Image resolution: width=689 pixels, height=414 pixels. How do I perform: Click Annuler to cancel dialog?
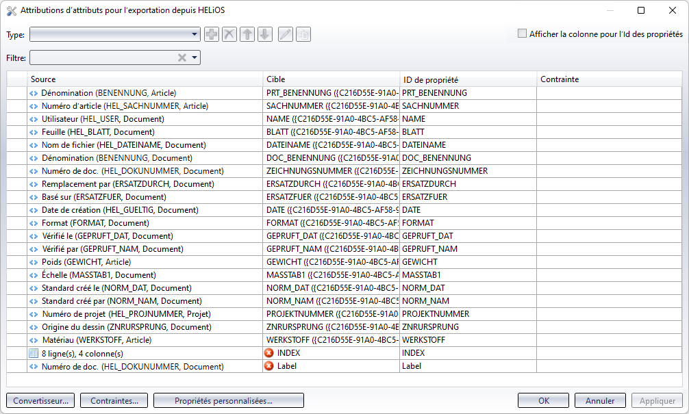point(600,400)
